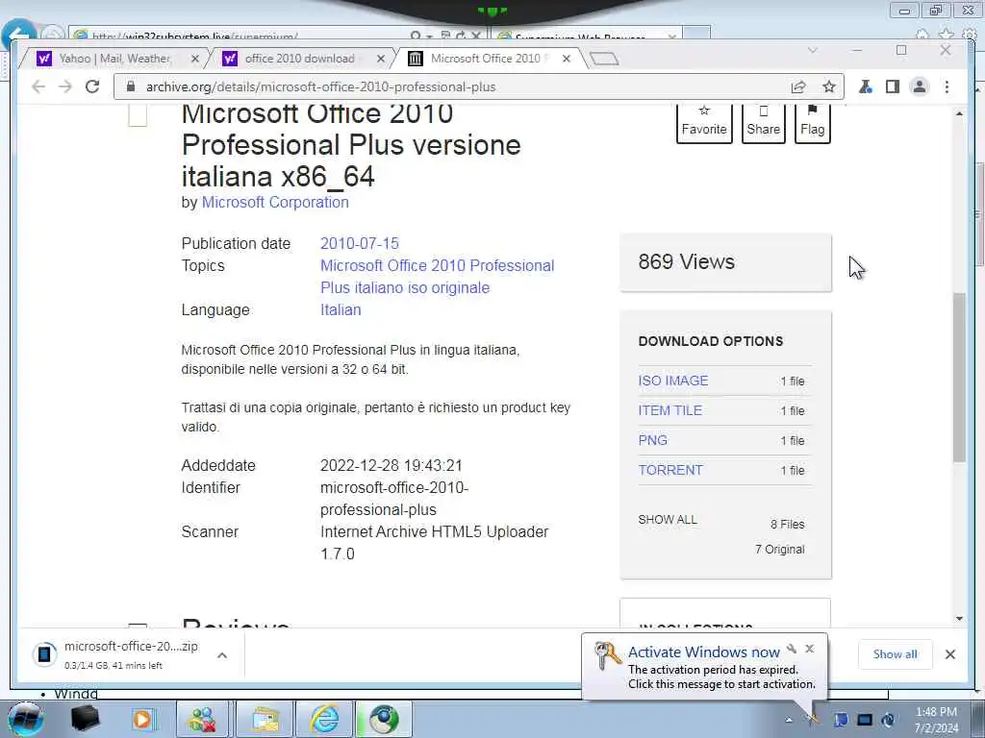Image resolution: width=985 pixels, height=738 pixels.
Task: Click the Italian language link
Action: click(341, 310)
